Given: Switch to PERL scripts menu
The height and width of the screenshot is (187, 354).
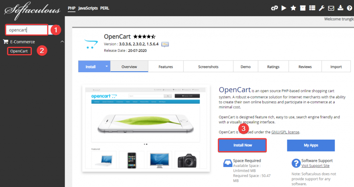Looking at the screenshot, I should coord(104,8).
